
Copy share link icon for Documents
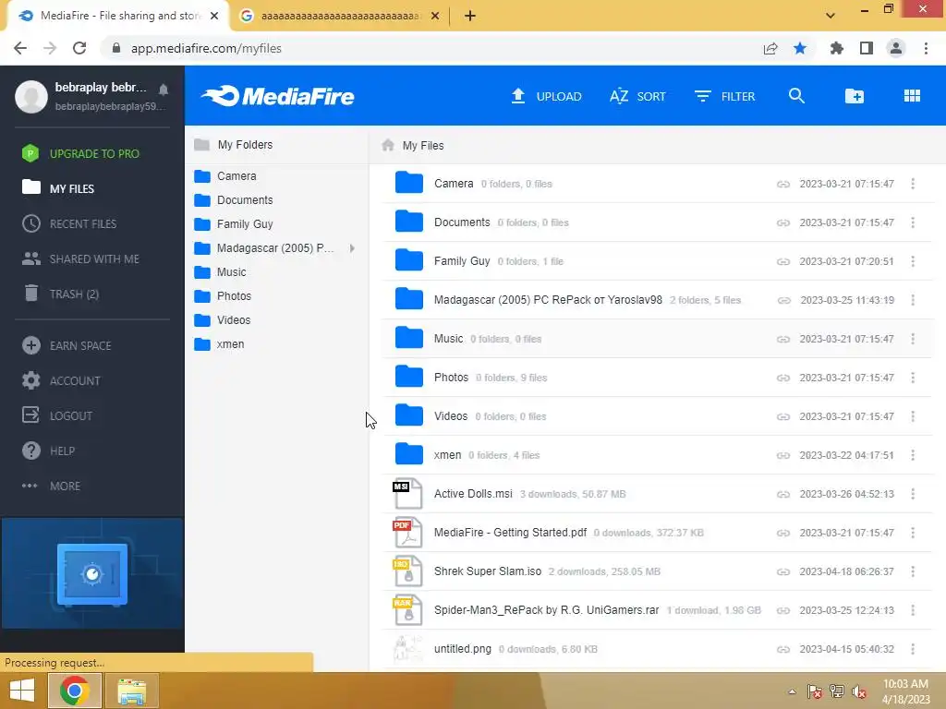tap(783, 222)
